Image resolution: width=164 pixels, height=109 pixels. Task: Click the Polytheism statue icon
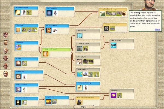pos(79,102)
